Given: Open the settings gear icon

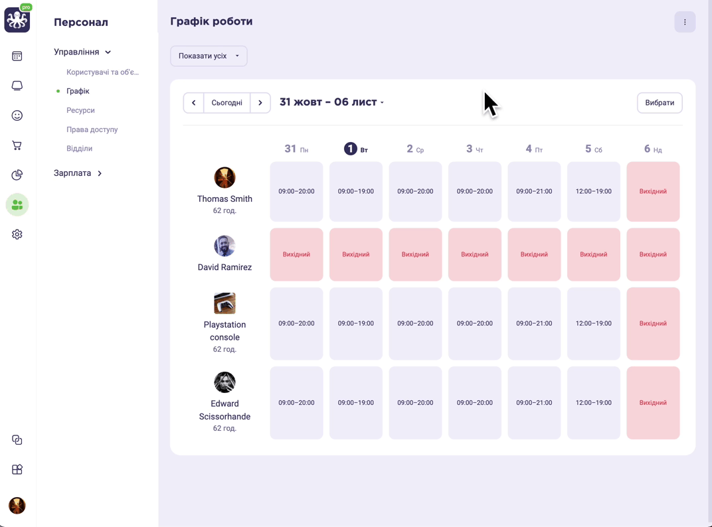Looking at the screenshot, I should (17, 234).
